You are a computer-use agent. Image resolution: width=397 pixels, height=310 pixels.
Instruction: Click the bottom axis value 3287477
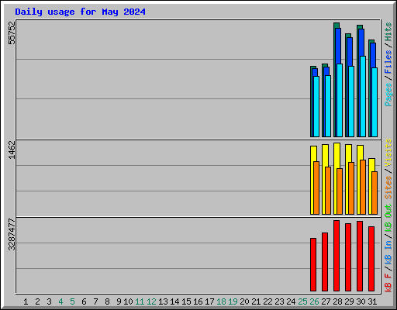coord(12,235)
